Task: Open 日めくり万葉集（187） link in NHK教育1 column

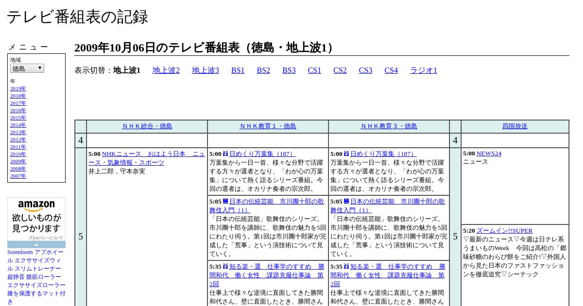Action: tap(262, 154)
